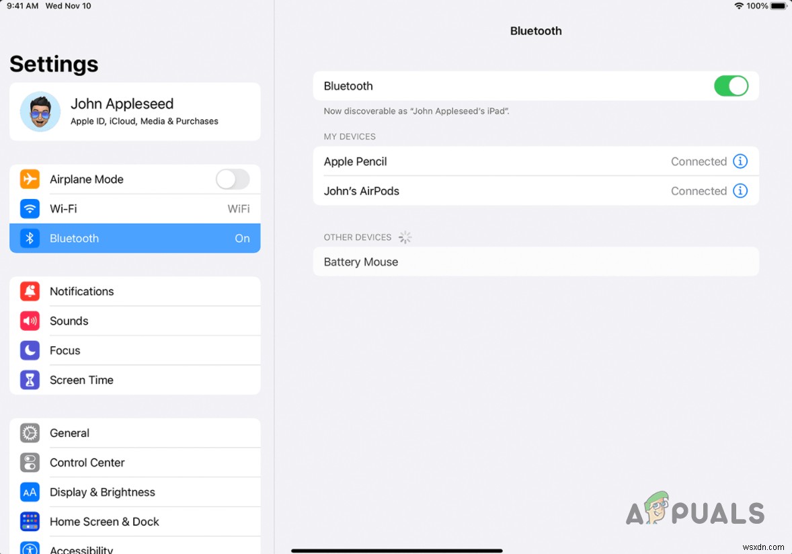Open info details for John's AirPods
The width and height of the screenshot is (792, 554).
740,191
